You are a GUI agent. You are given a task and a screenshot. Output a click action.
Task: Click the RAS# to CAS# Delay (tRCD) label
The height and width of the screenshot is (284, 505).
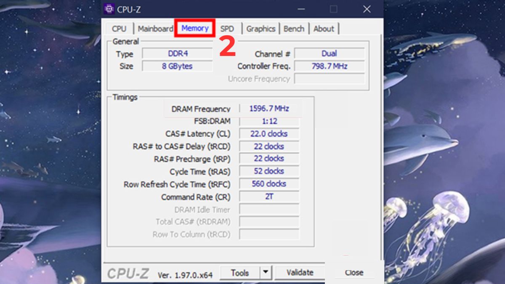[182, 146]
